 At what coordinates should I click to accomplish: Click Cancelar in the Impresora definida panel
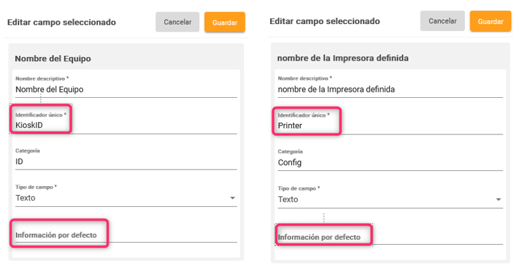[x=442, y=21]
